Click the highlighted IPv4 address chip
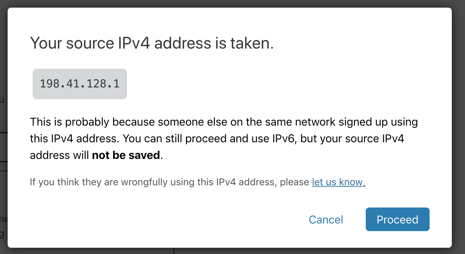The height and width of the screenshot is (254, 465). [79, 84]
